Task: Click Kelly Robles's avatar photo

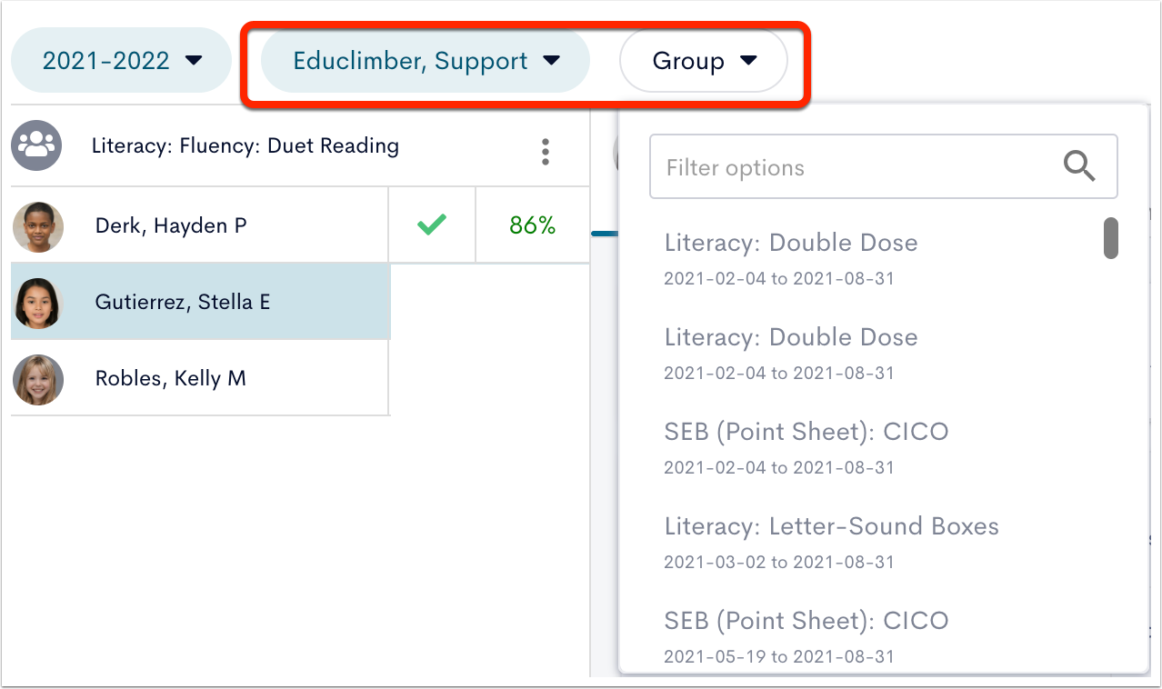Action: [x=38, y=379]
